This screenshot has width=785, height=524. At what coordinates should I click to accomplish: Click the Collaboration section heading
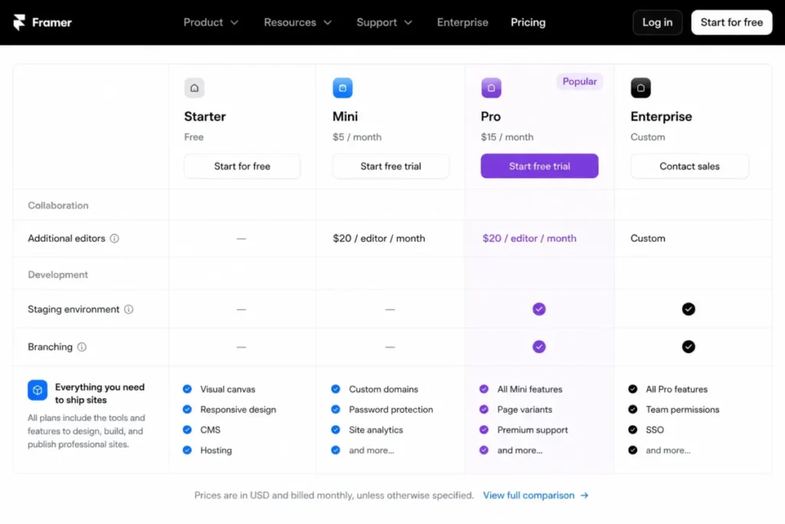tap(58, 206)
